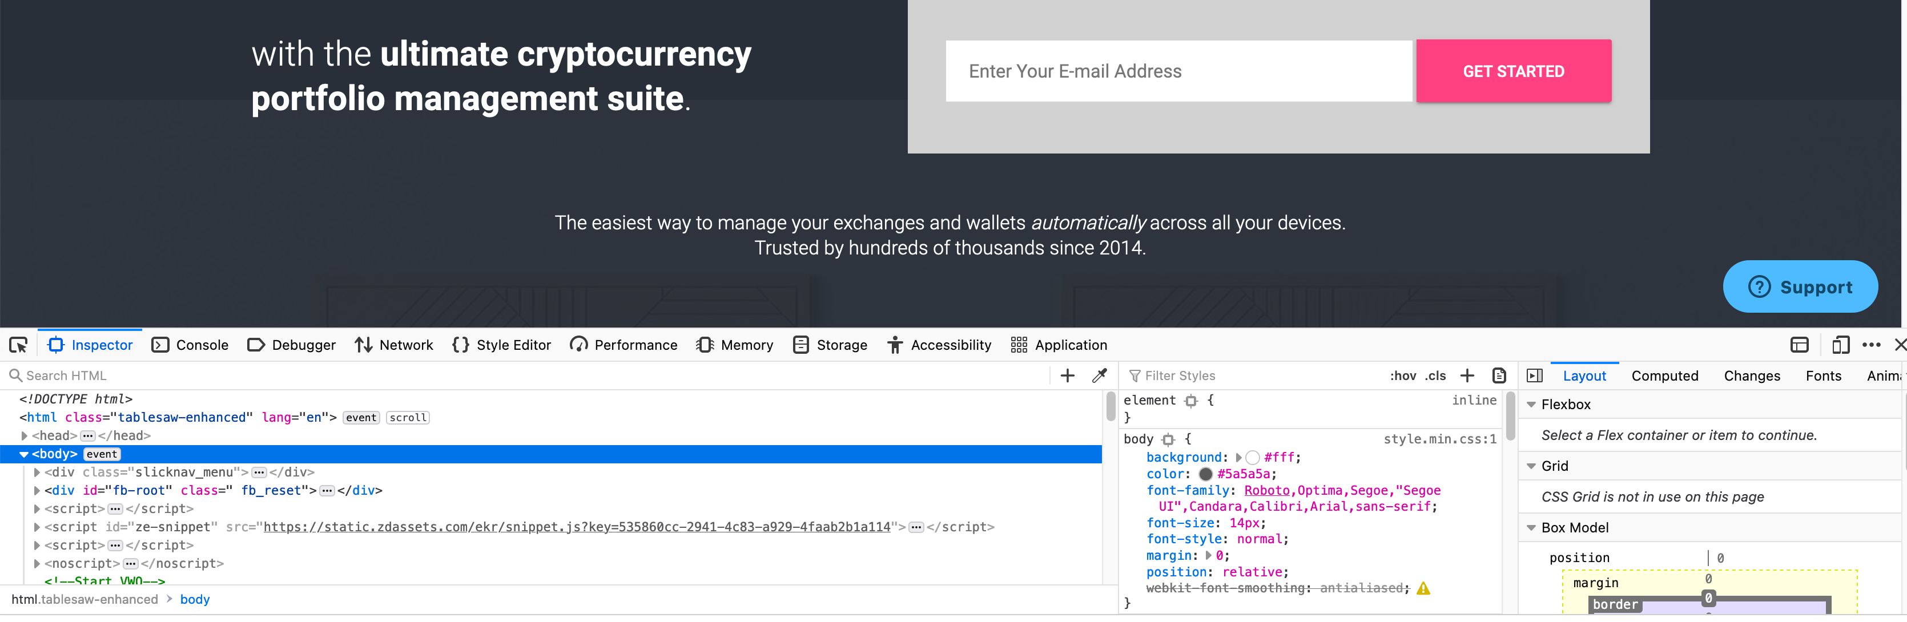Collapse the Flexbox section

pos(1532,405)
